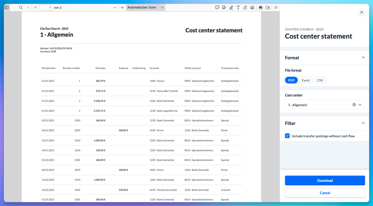
Task: Click the date 16.02.2025
Action: pos(48,190)
